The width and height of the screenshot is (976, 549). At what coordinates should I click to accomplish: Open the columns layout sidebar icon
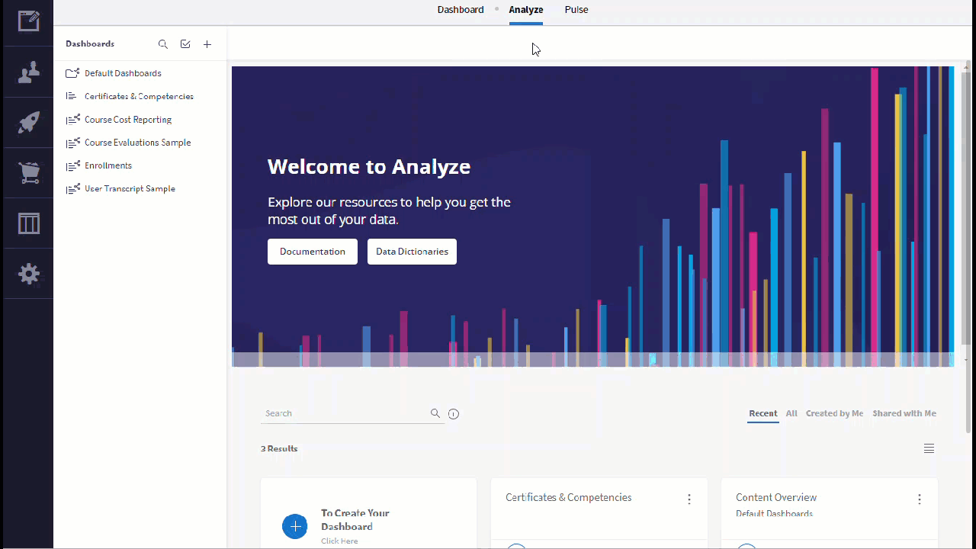(x=28, y=223)
